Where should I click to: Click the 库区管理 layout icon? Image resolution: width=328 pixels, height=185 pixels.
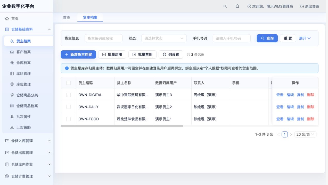[12, 74]
